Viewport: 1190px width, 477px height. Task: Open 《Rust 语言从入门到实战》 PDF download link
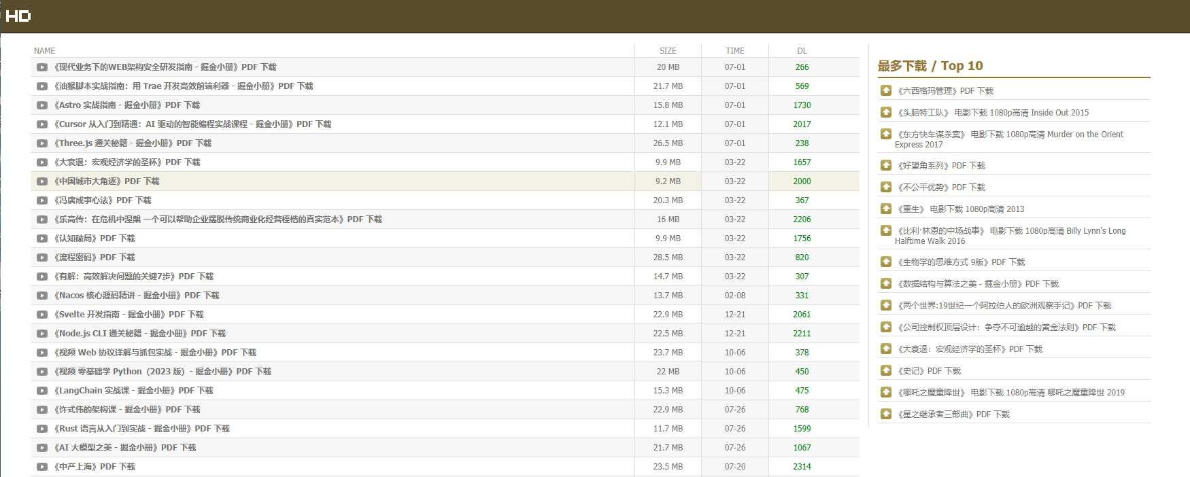pyautogui.click(x=141, y=429)
